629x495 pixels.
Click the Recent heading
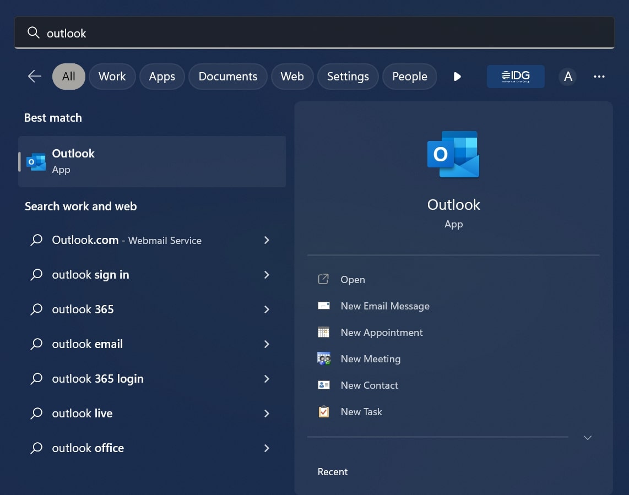pyautogui.click(x=333, y=472)
